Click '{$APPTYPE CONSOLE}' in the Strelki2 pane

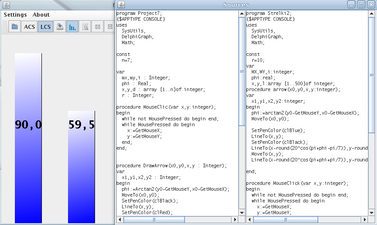(x=270, y=19)
